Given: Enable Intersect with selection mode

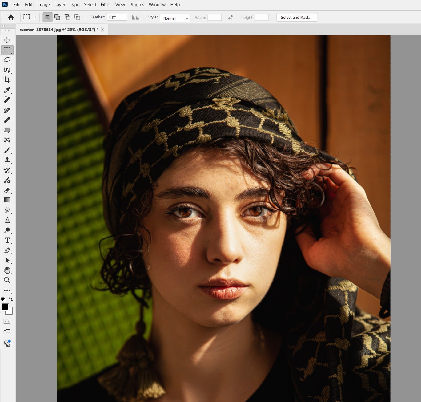Looking at the screenshot, I should (x=77, y=17).
